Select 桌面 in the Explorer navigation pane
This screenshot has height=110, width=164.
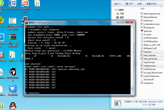[121, 18]
